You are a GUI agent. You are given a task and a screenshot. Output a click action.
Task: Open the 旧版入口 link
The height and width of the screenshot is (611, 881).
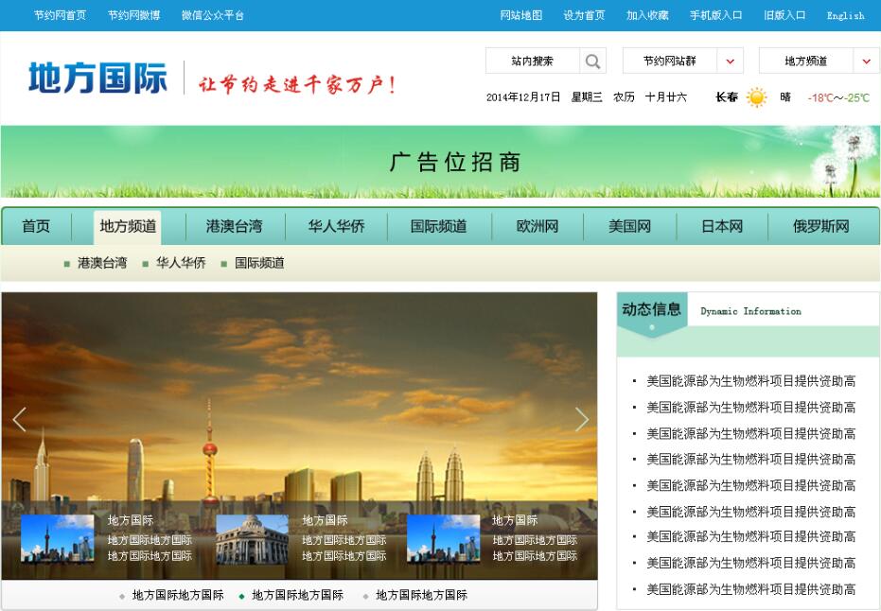coord(784,15)
